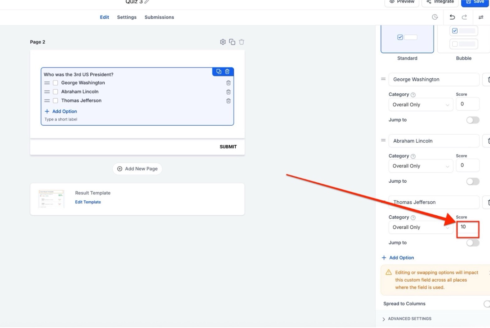Check the George Washington checkbox
This screenshot has width=490, height=328.
click(55, 83)
